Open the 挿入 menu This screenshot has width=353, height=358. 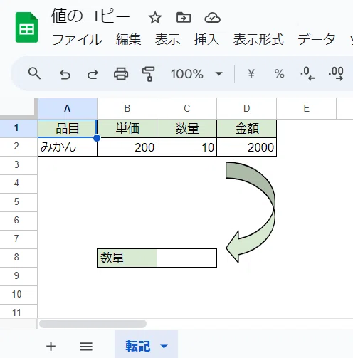(x=206, y=39)
